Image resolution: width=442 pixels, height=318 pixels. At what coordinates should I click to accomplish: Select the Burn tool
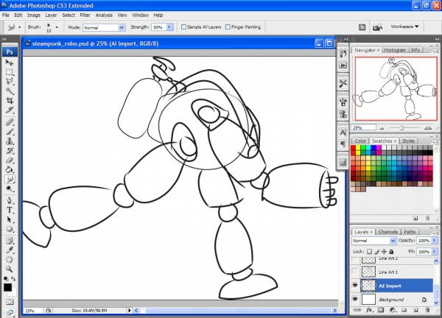pyautogui.click(x=10, y=188)
